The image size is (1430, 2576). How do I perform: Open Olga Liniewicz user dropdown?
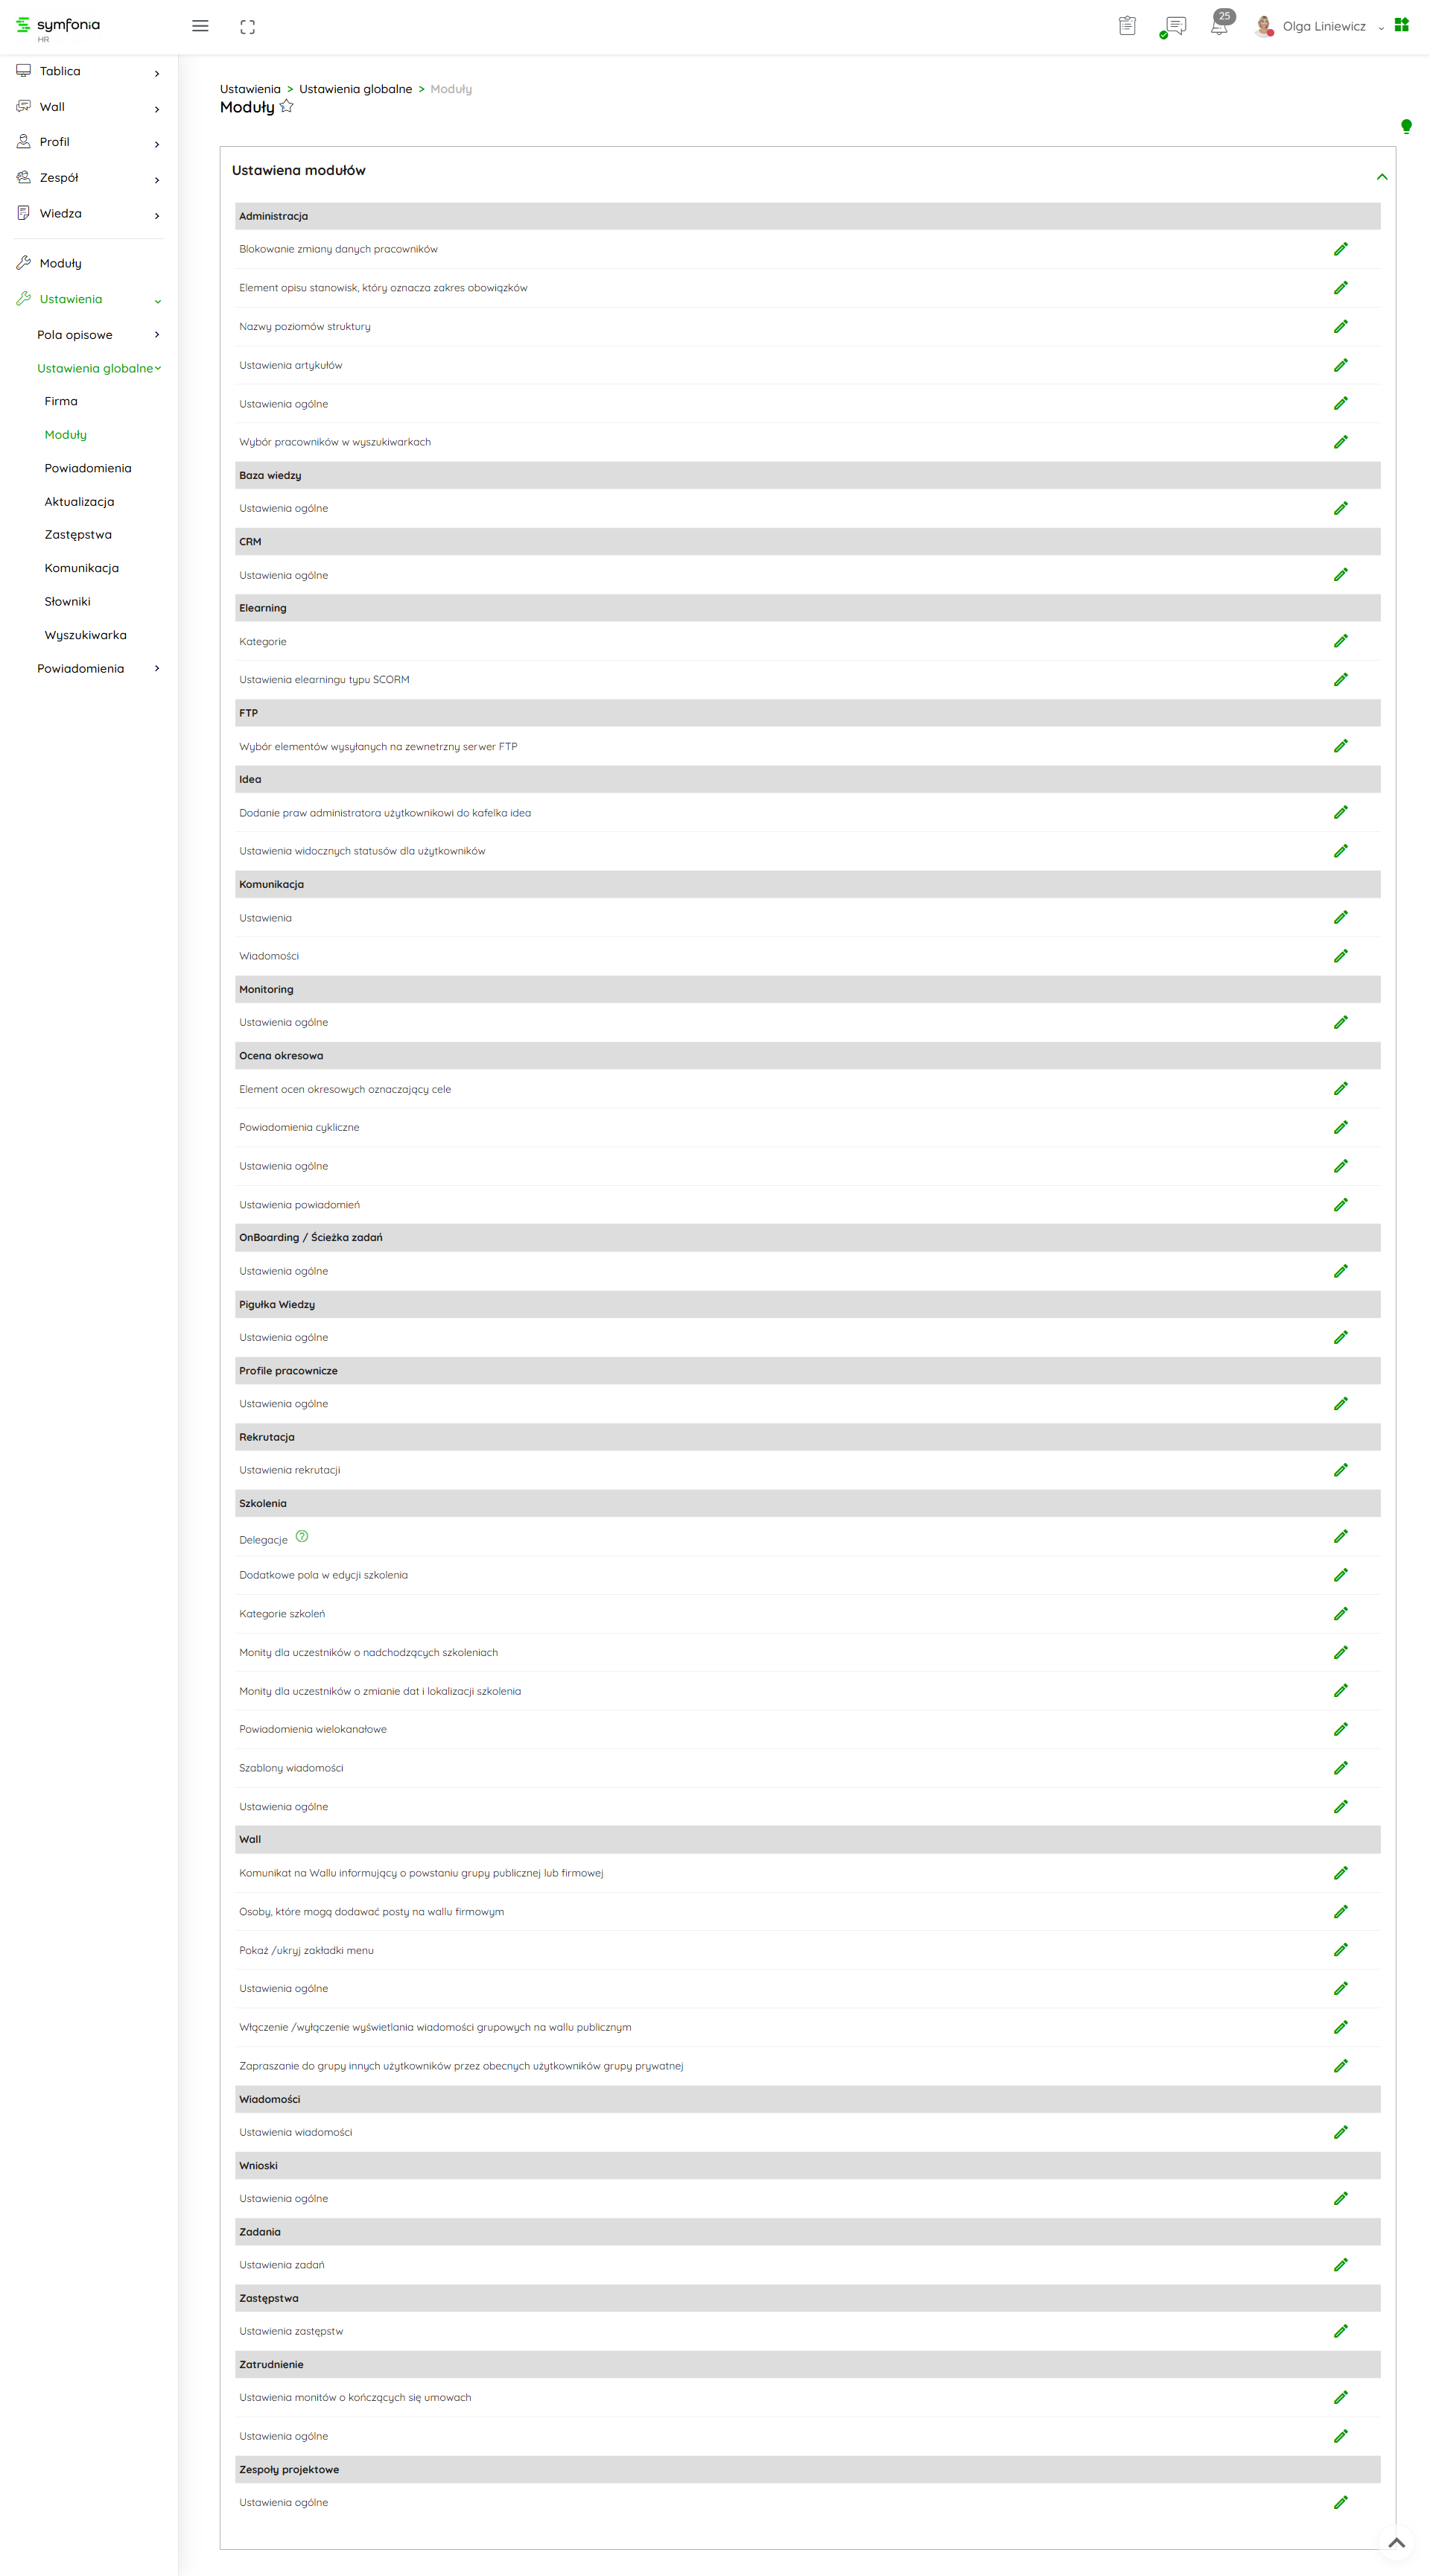click(x=1324, y=27)
